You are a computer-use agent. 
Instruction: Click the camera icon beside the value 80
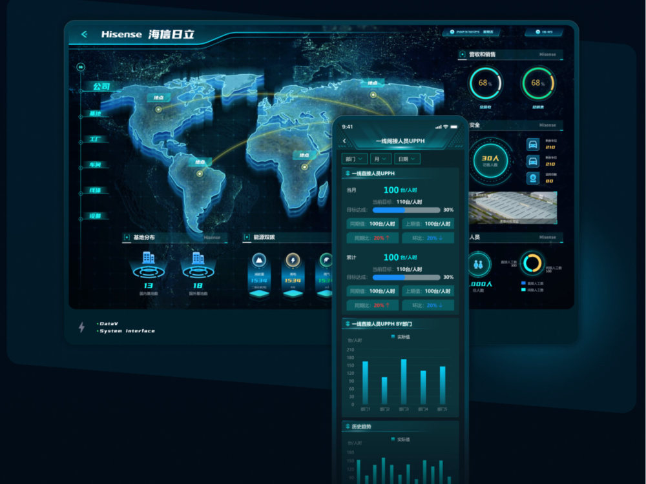click(x=533, y=178)
